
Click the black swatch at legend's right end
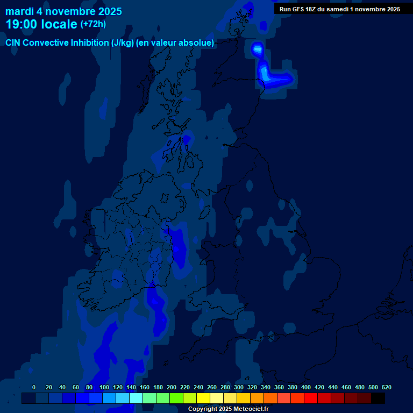(x=378, y=398)
